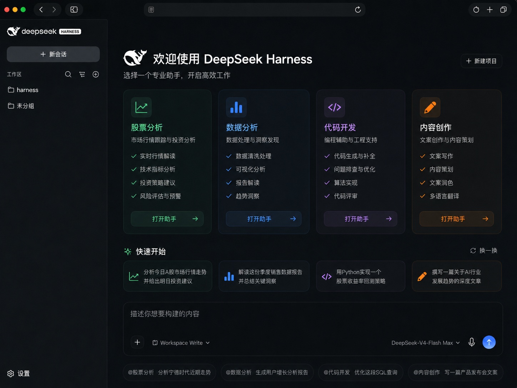The width and height of the screenshot is (517, 388).
Task: Click the content creation pencil icon on card
Action: pyautogui.click(x=430, y=107)
